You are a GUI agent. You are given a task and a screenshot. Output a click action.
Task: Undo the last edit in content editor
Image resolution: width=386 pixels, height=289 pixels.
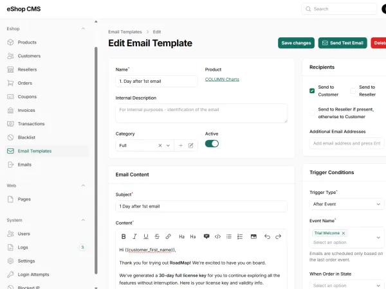point(267,236)
